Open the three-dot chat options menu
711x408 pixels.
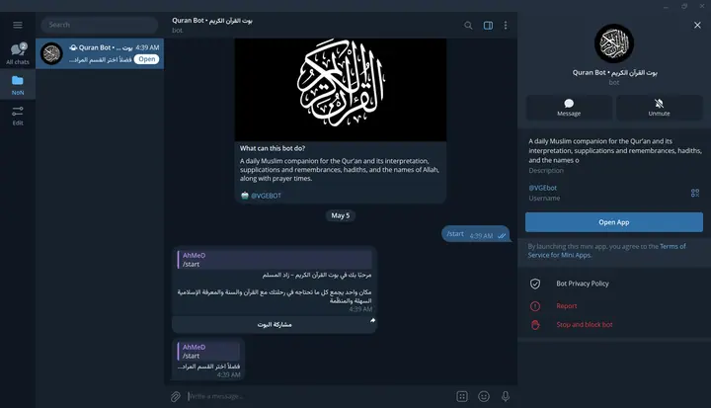coord(506,26)
